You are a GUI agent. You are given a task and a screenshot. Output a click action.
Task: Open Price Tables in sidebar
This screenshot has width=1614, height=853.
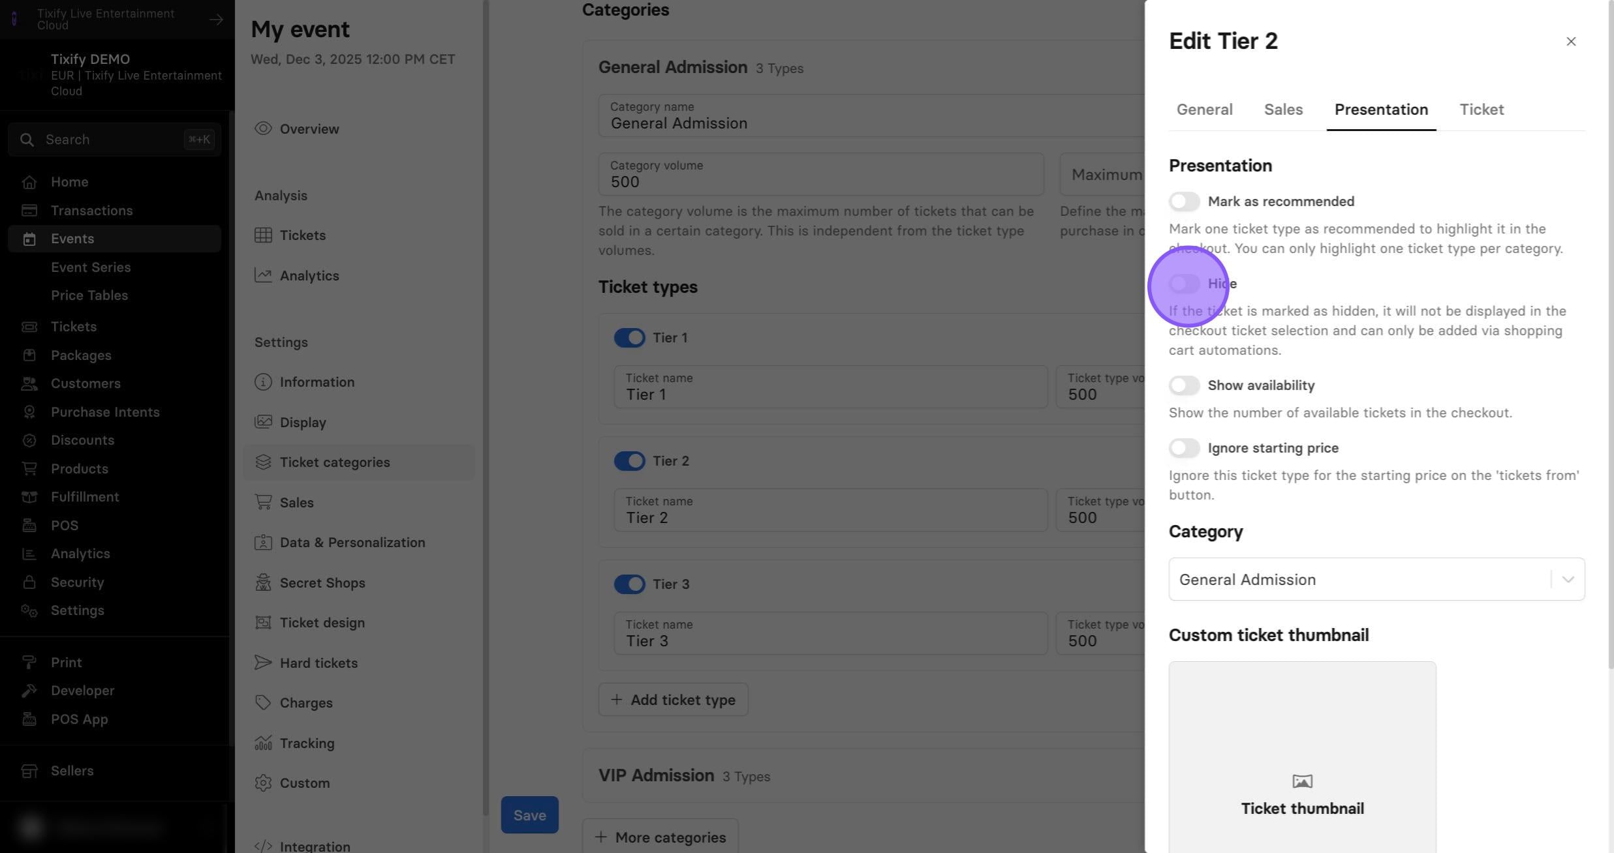click(89, 295)
